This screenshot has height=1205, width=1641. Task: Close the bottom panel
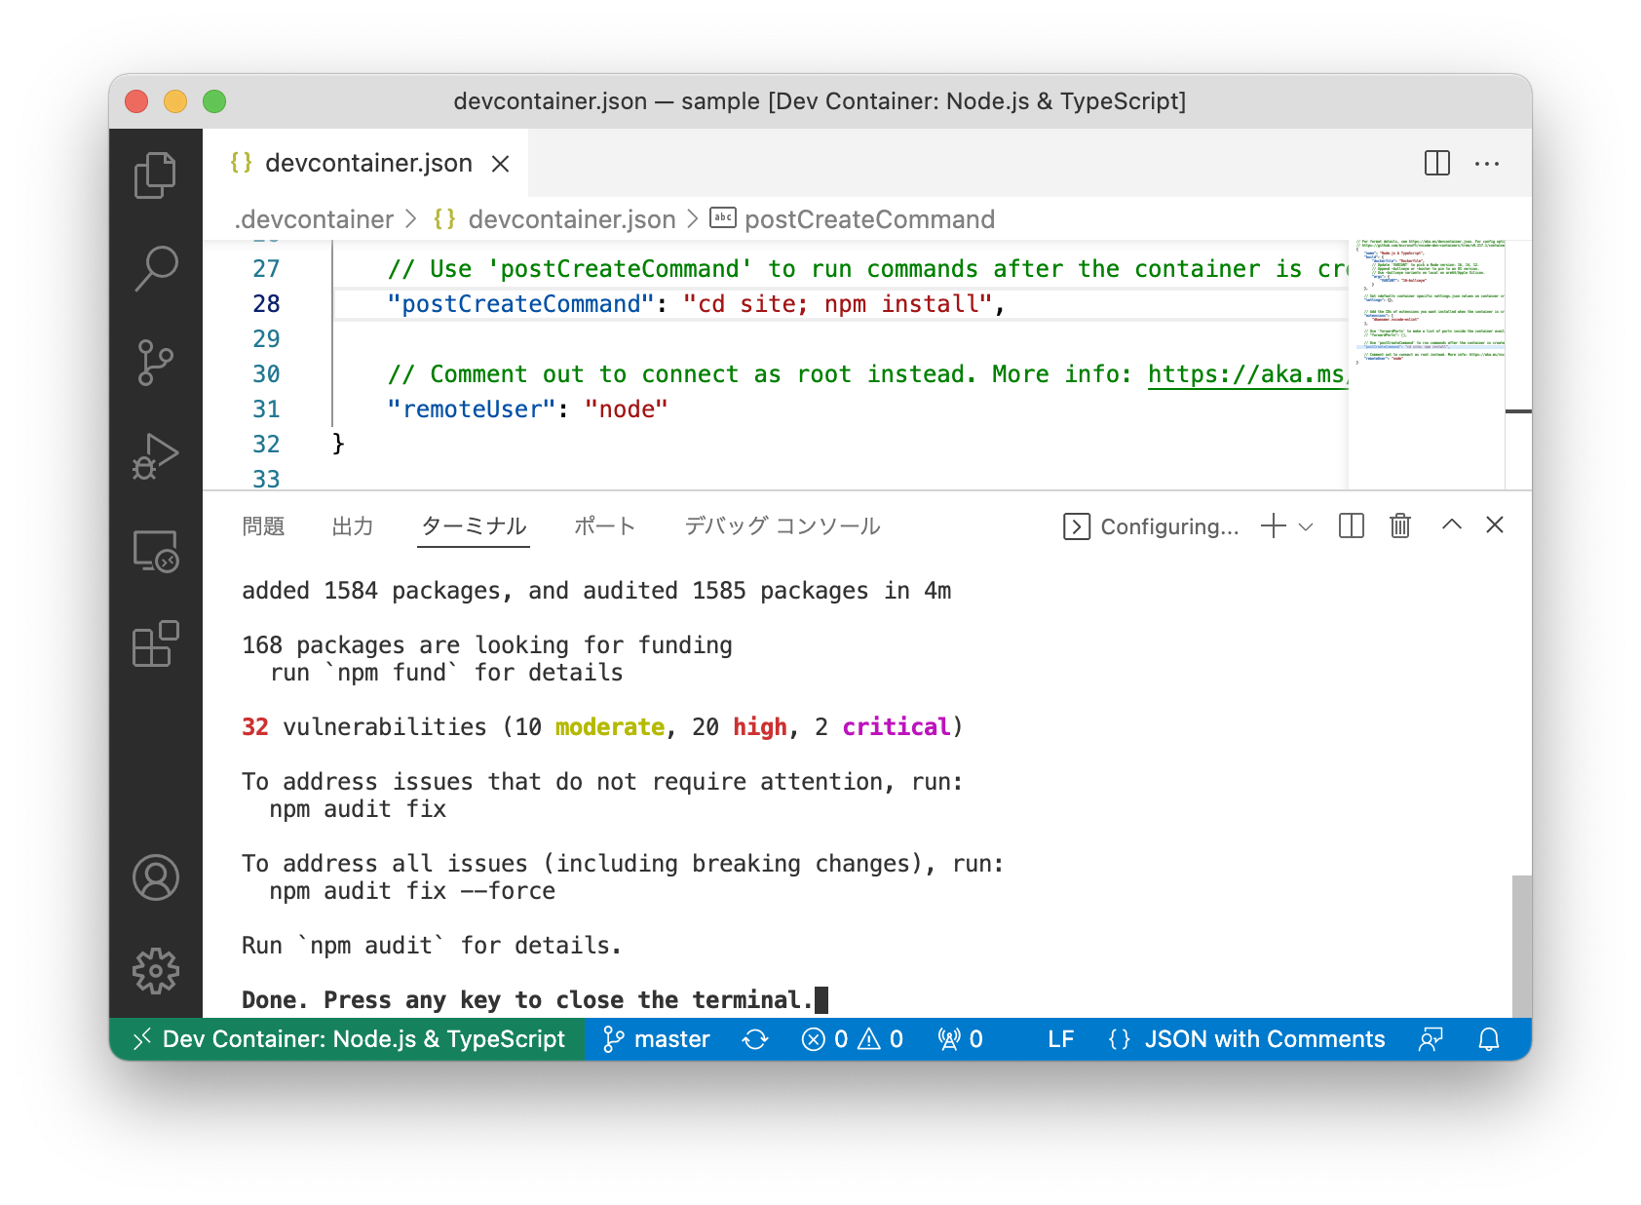coord(1495,525)
